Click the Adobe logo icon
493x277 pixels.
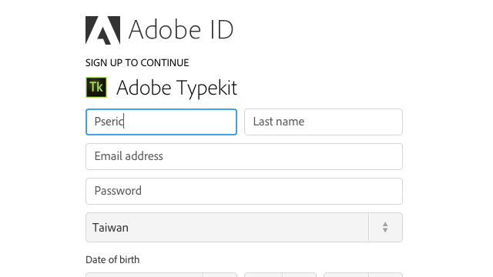coord(102,30)
